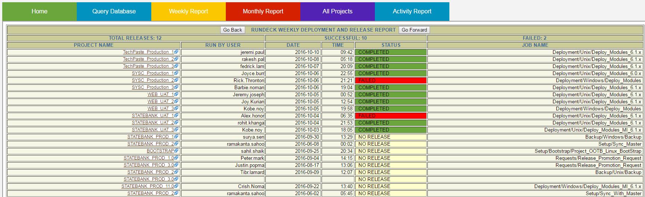Click the date 2016-09-30
Screen dimensions: 645x197
307,137
